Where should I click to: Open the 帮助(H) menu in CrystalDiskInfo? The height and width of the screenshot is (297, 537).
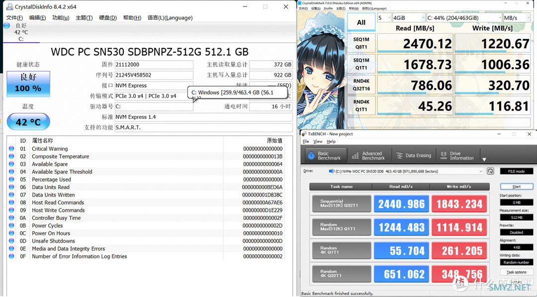click(132, 18)
